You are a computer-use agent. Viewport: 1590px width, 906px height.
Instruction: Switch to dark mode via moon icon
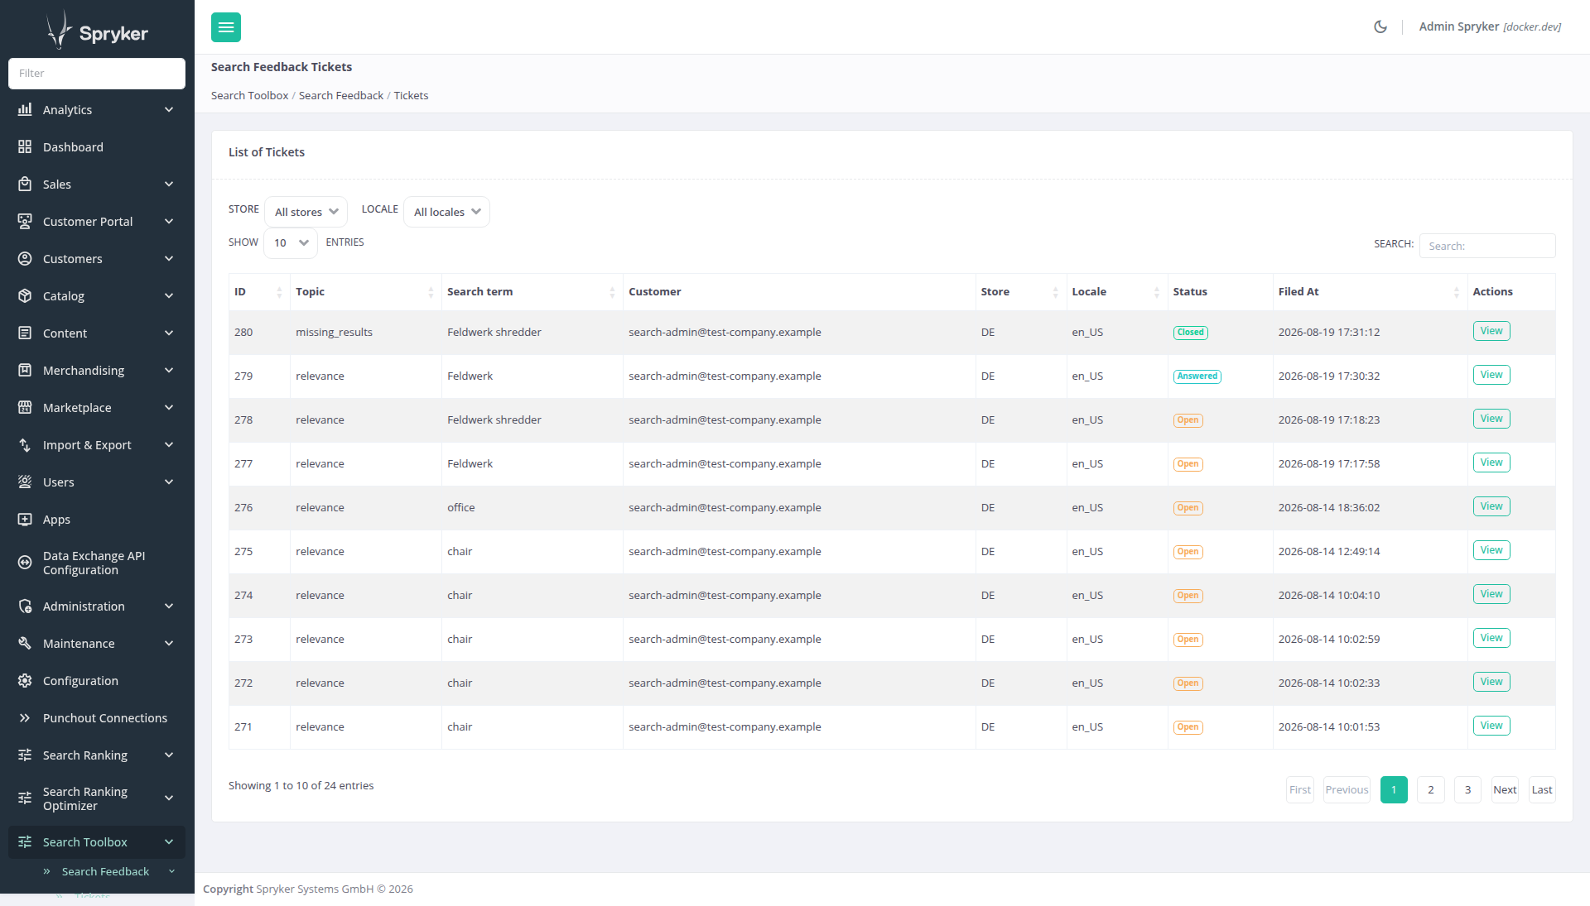(1380, 26)
